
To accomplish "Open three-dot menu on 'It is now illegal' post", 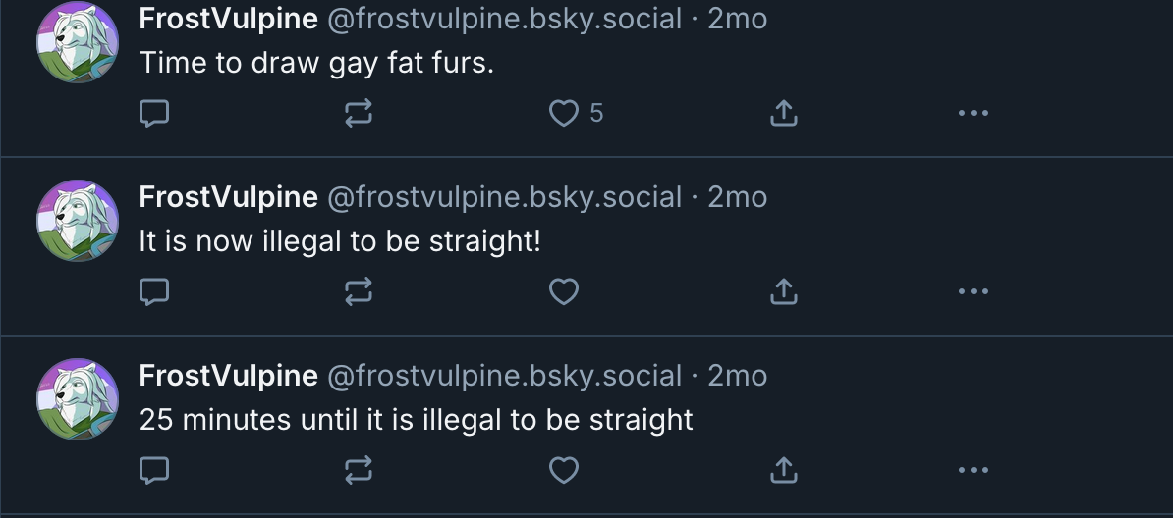I will click(x=974, y=291).
